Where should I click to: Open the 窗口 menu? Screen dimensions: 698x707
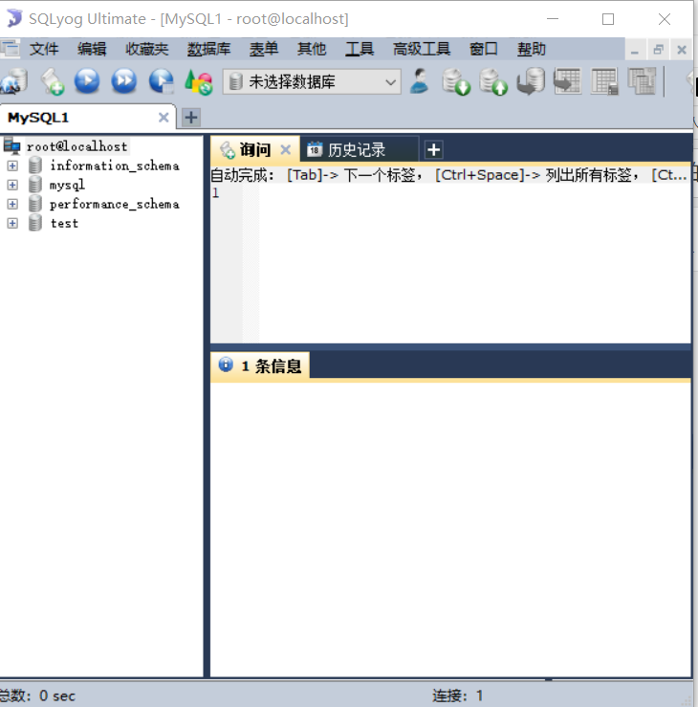click(x=484, y=49)
